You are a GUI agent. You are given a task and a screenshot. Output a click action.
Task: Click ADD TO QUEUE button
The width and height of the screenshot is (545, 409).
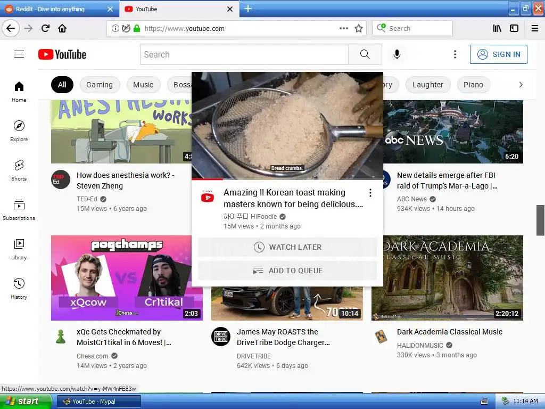click(x=287, y=271)
